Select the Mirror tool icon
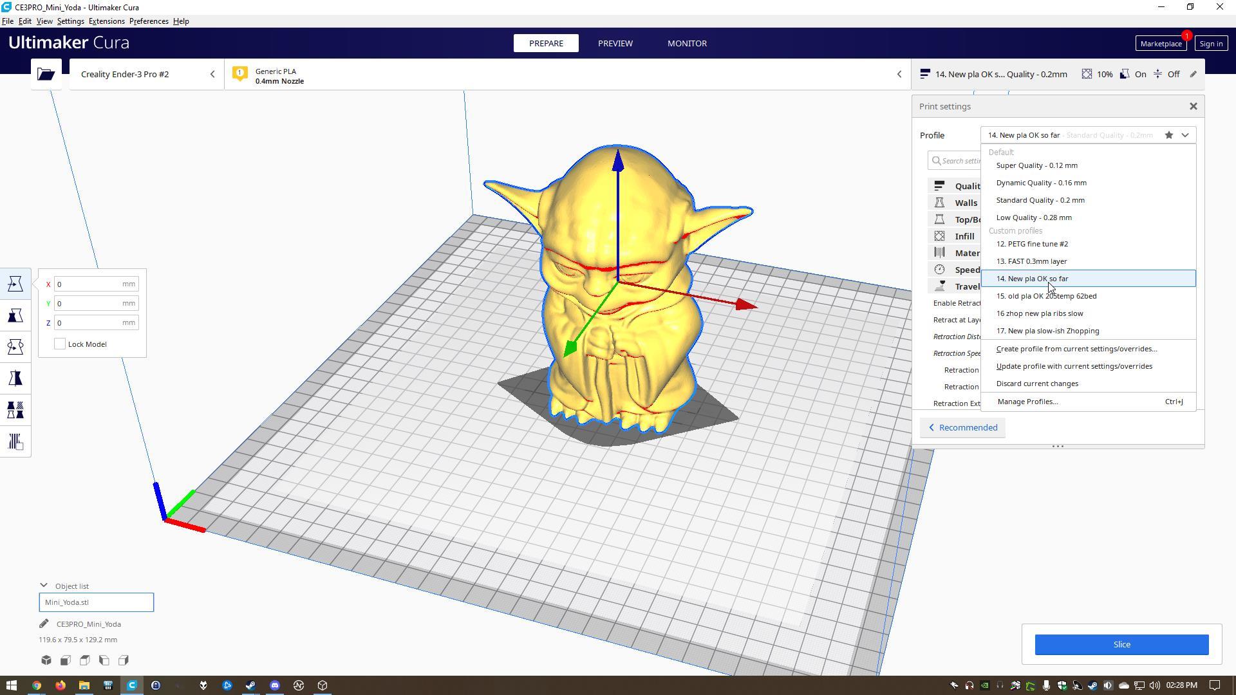This screenshot has width=1236, height=695. point(15,378)
